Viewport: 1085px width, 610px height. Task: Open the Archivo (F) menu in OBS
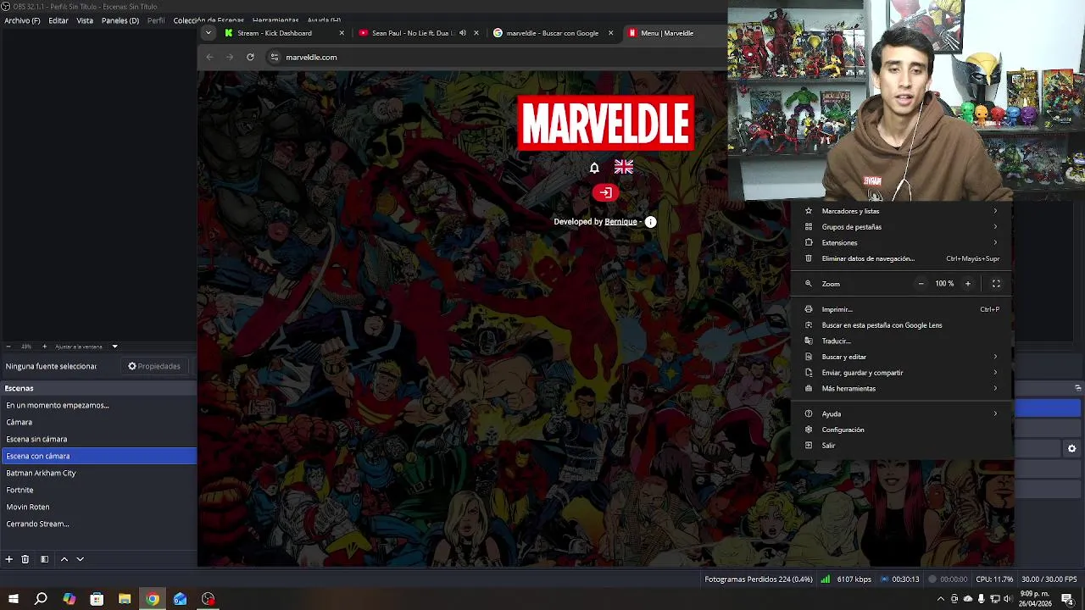[22, 20]
